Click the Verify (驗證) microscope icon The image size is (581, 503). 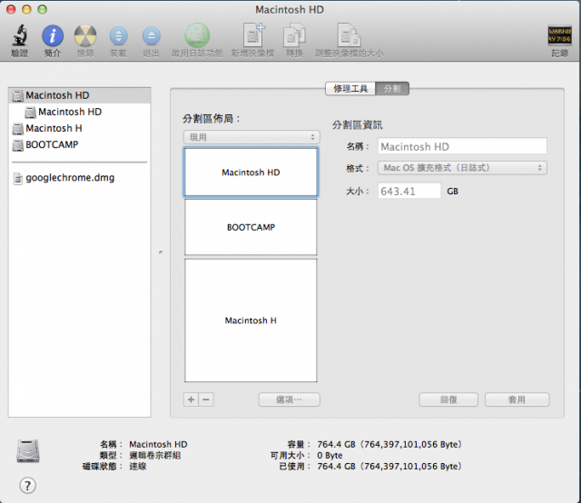(19, 36)
